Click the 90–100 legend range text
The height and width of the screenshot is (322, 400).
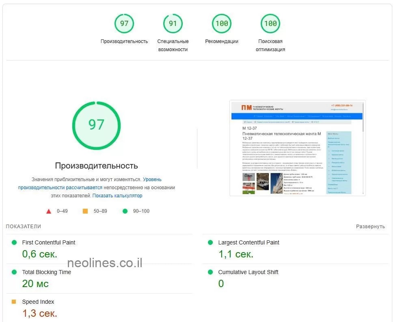141,211
